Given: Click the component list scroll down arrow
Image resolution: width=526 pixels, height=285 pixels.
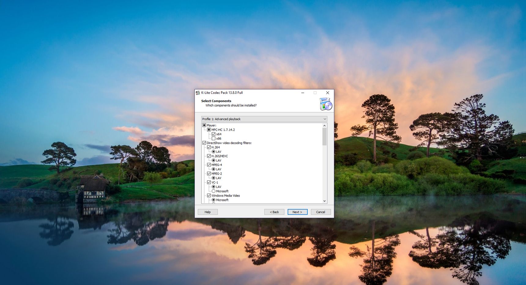Looking at the screenshot, I should [x=324, y=201].
